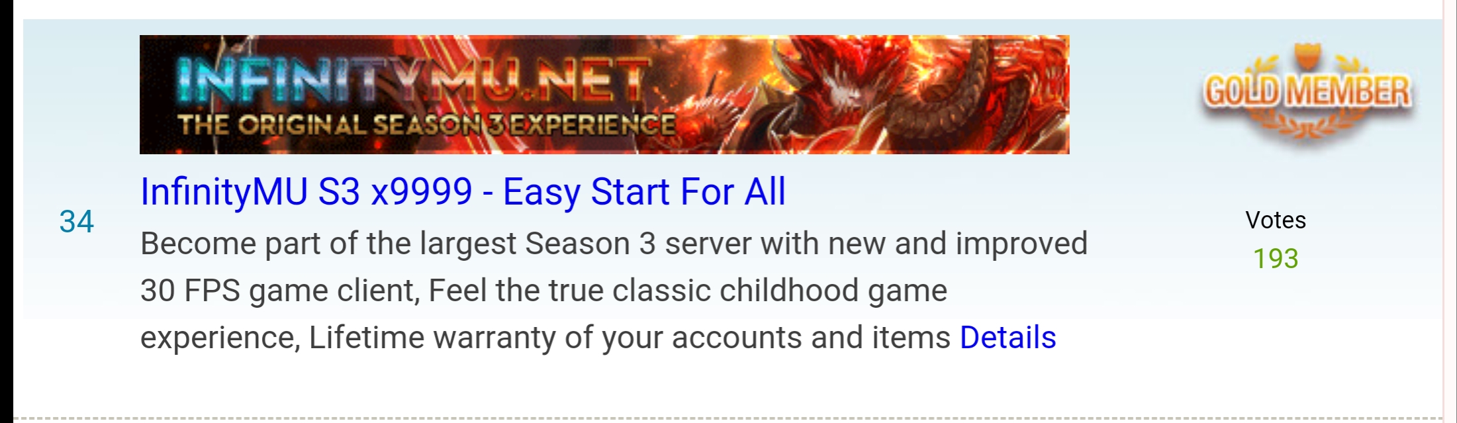Open 'InfinityMU S3 x9999 - Easy Start For All' link
The height and width of the screenshot is (423, 1457).
[463, 192]
